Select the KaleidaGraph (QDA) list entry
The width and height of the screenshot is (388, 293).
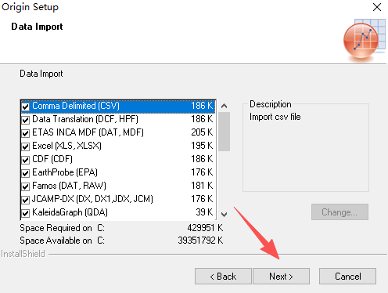(118, 212)
